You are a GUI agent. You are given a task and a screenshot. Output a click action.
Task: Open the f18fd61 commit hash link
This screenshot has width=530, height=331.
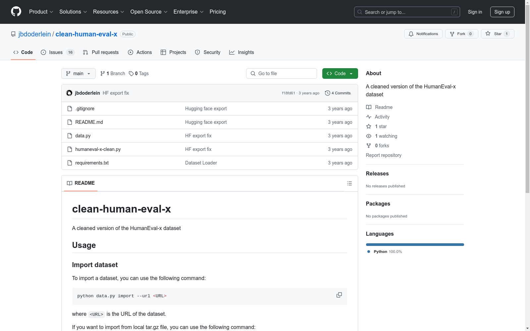click(289, 93)
